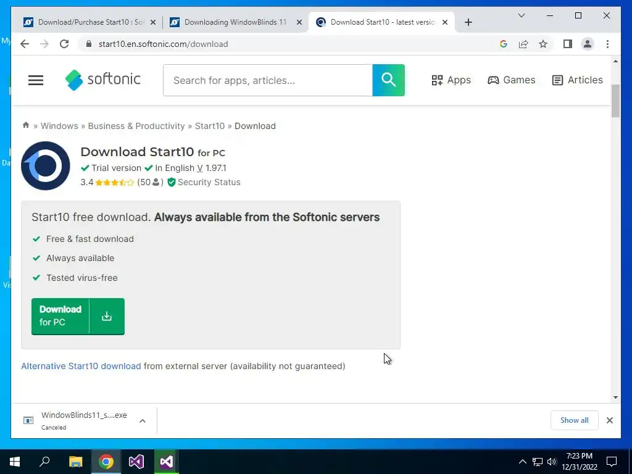
Task: Click the star rating display
Action: [x=114, y=182]
